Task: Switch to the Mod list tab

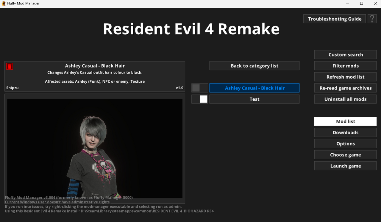Action: tap(345, 121)
